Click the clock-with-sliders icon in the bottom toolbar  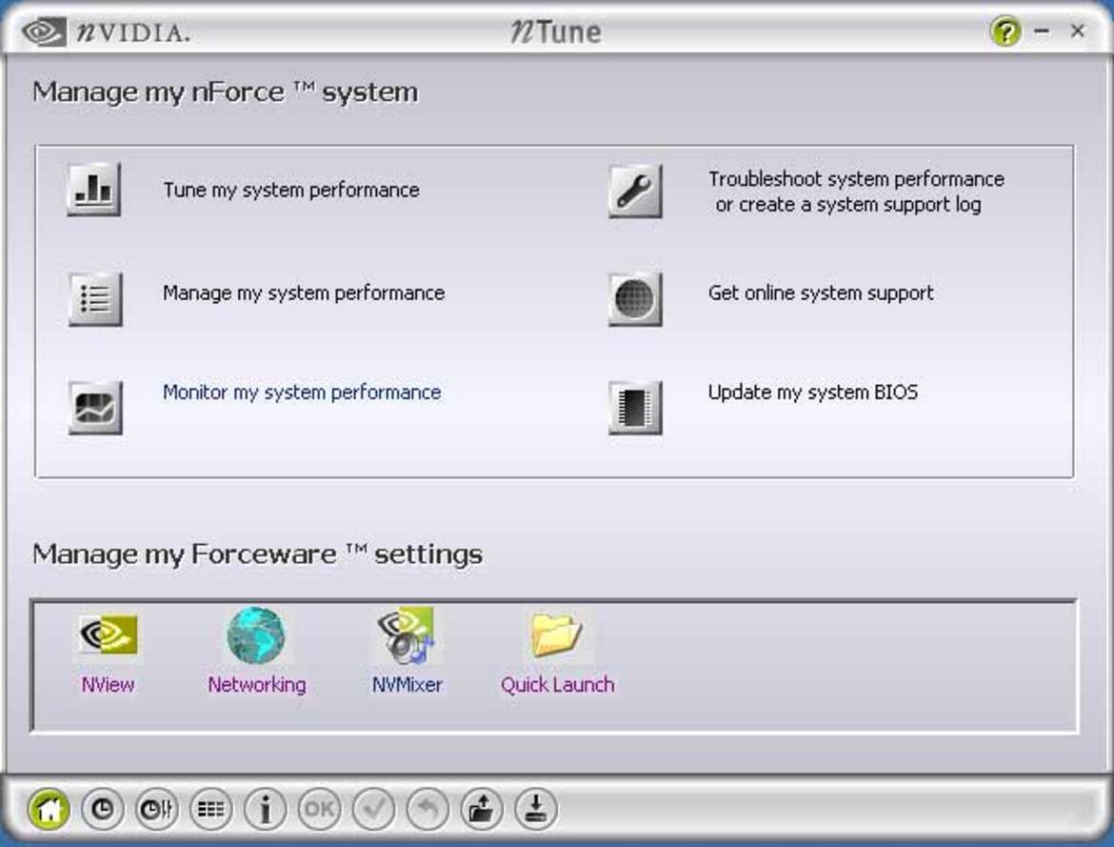coord(156,809)
